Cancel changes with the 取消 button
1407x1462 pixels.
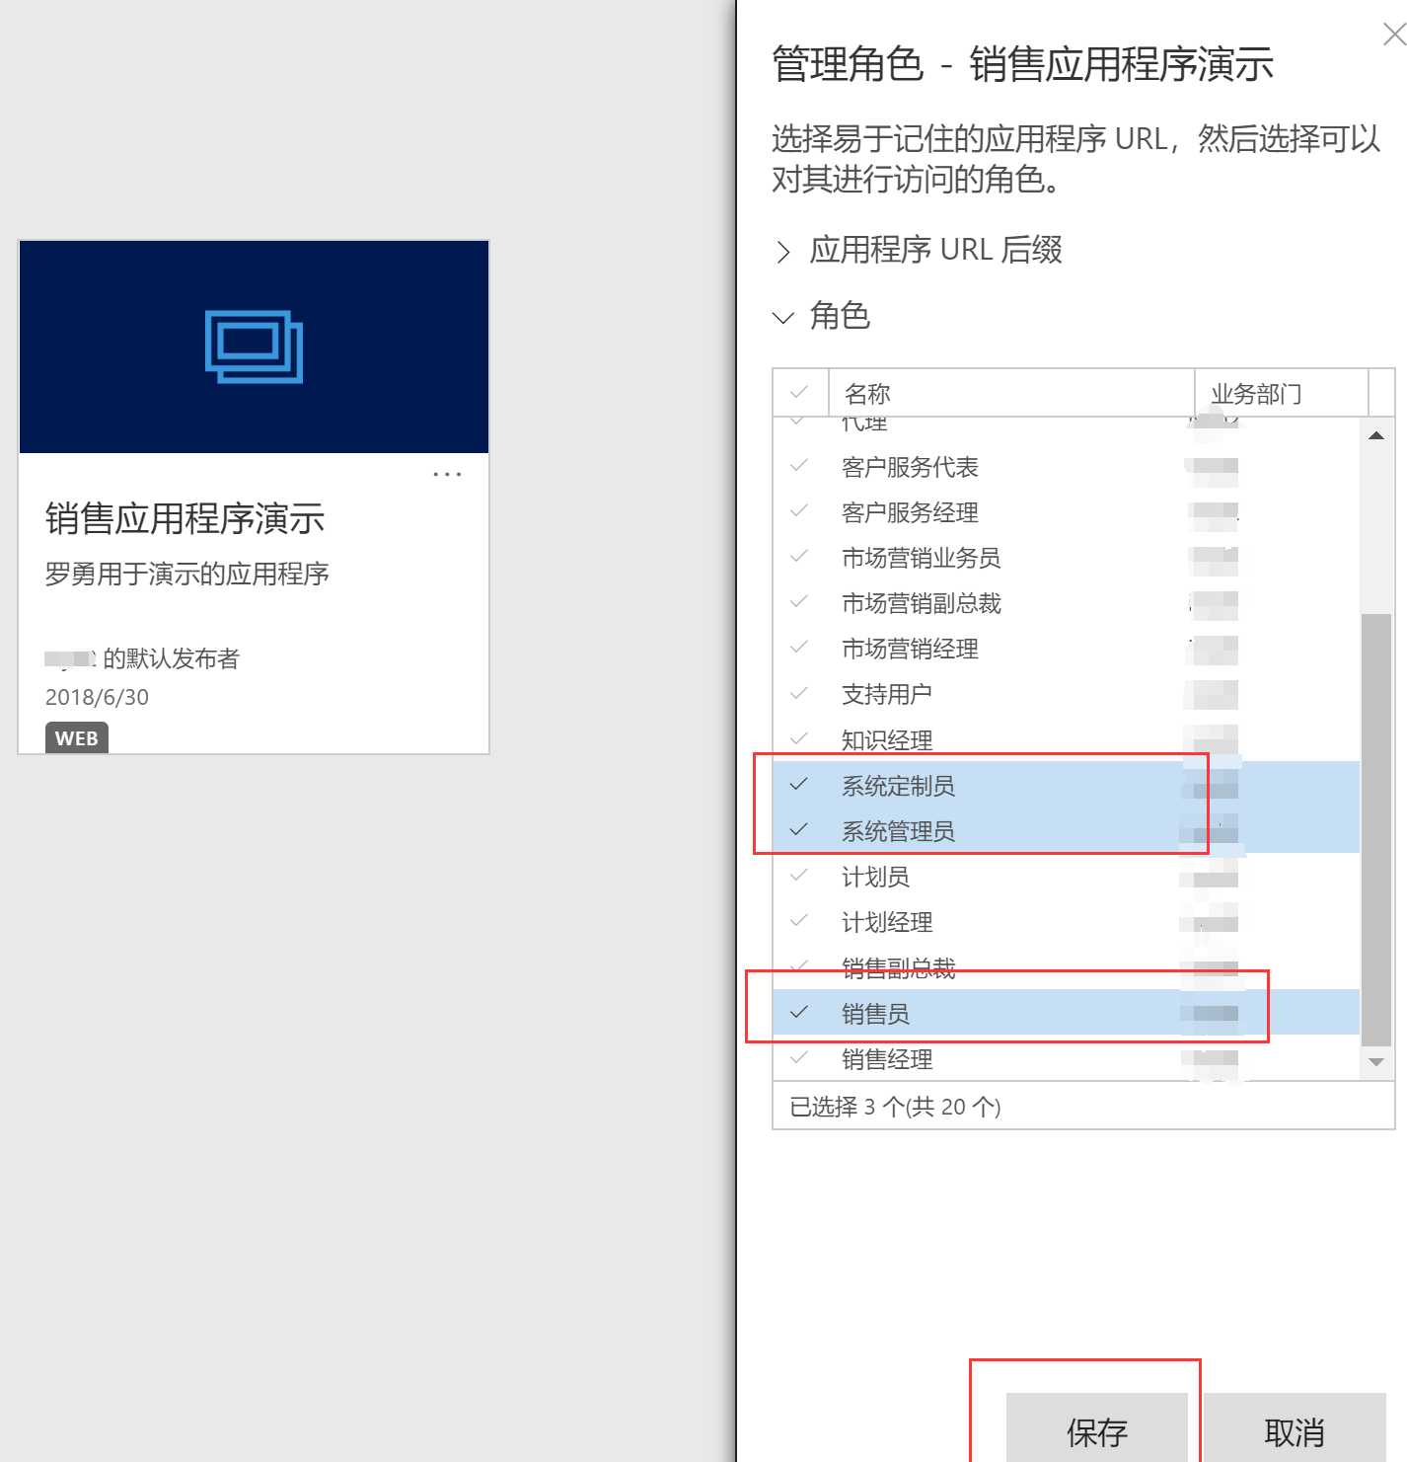1295,1428
